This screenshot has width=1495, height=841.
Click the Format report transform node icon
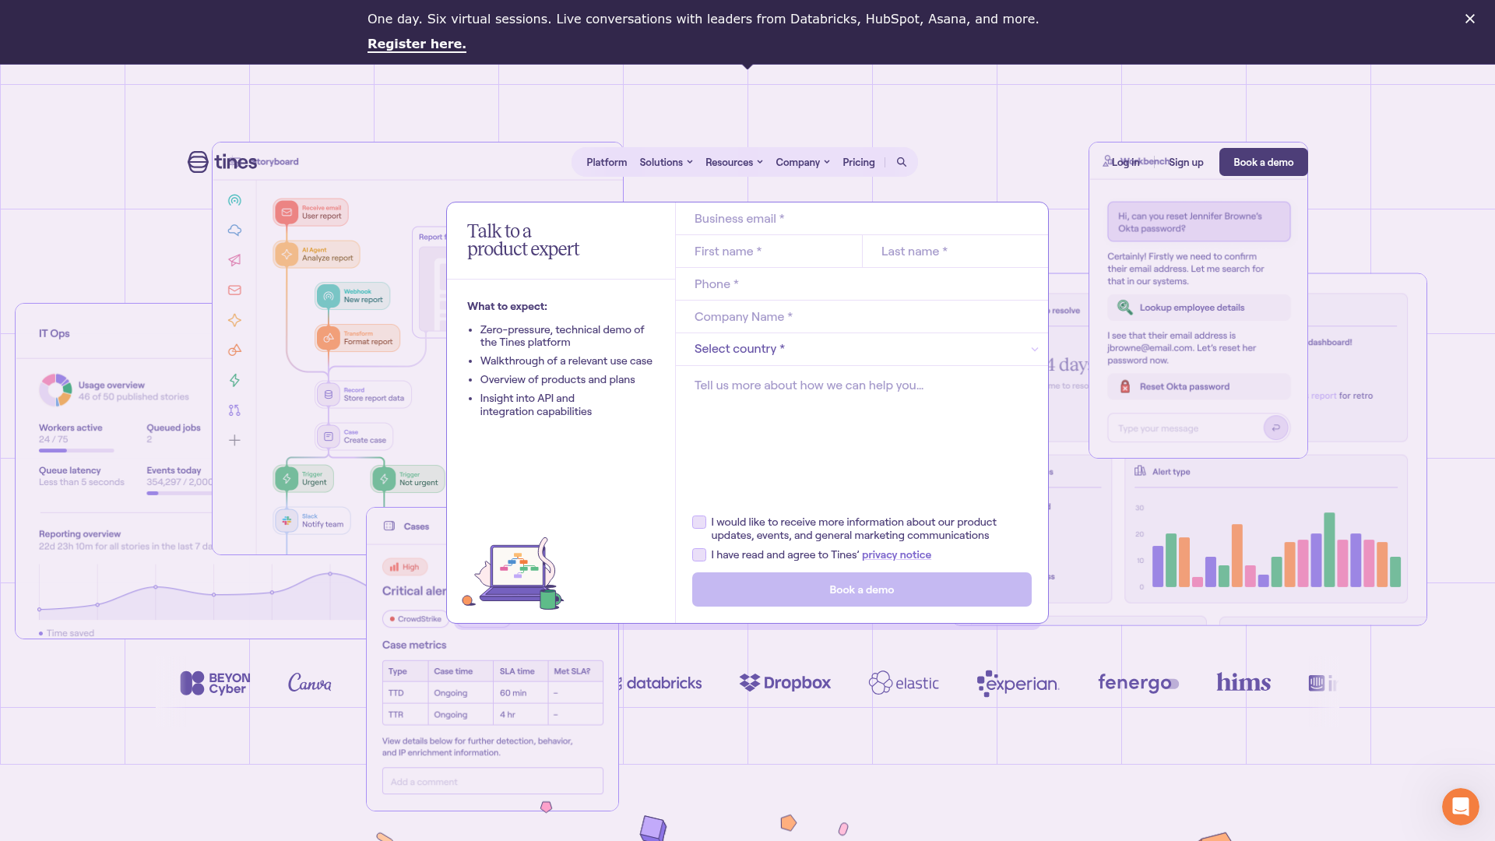(x=329, y=338)
